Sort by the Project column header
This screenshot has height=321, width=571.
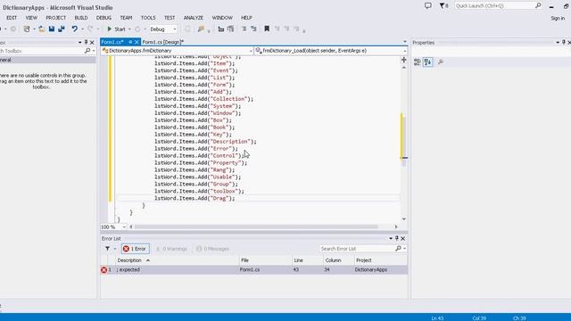[381, 260]
